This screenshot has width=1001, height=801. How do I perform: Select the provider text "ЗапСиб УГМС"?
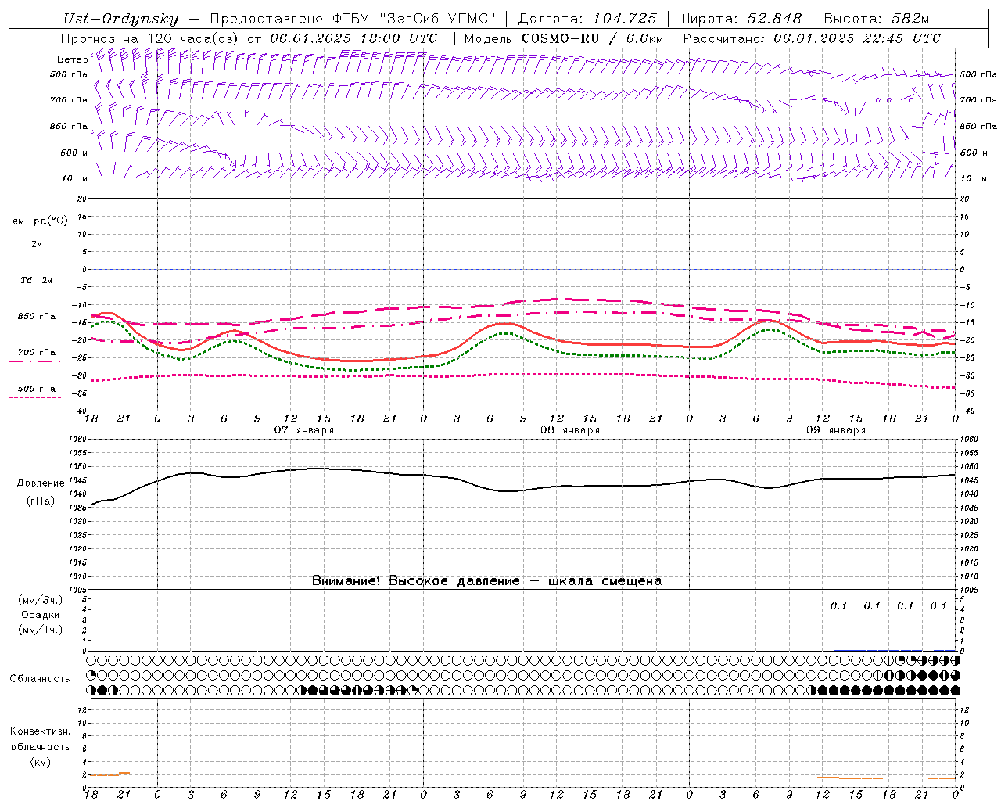pos(440,19)
